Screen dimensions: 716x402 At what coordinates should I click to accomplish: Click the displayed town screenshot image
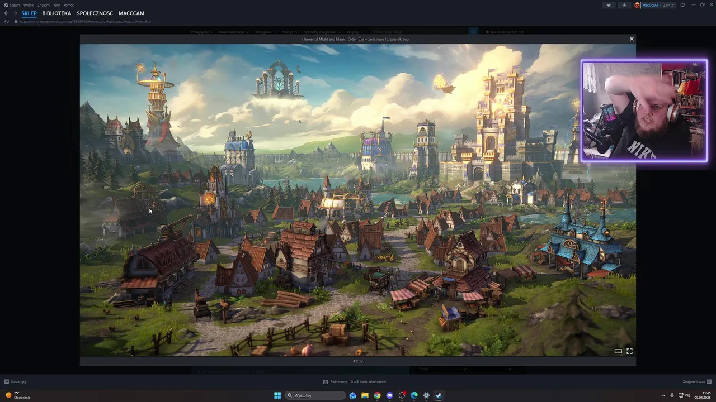point(358,200)
